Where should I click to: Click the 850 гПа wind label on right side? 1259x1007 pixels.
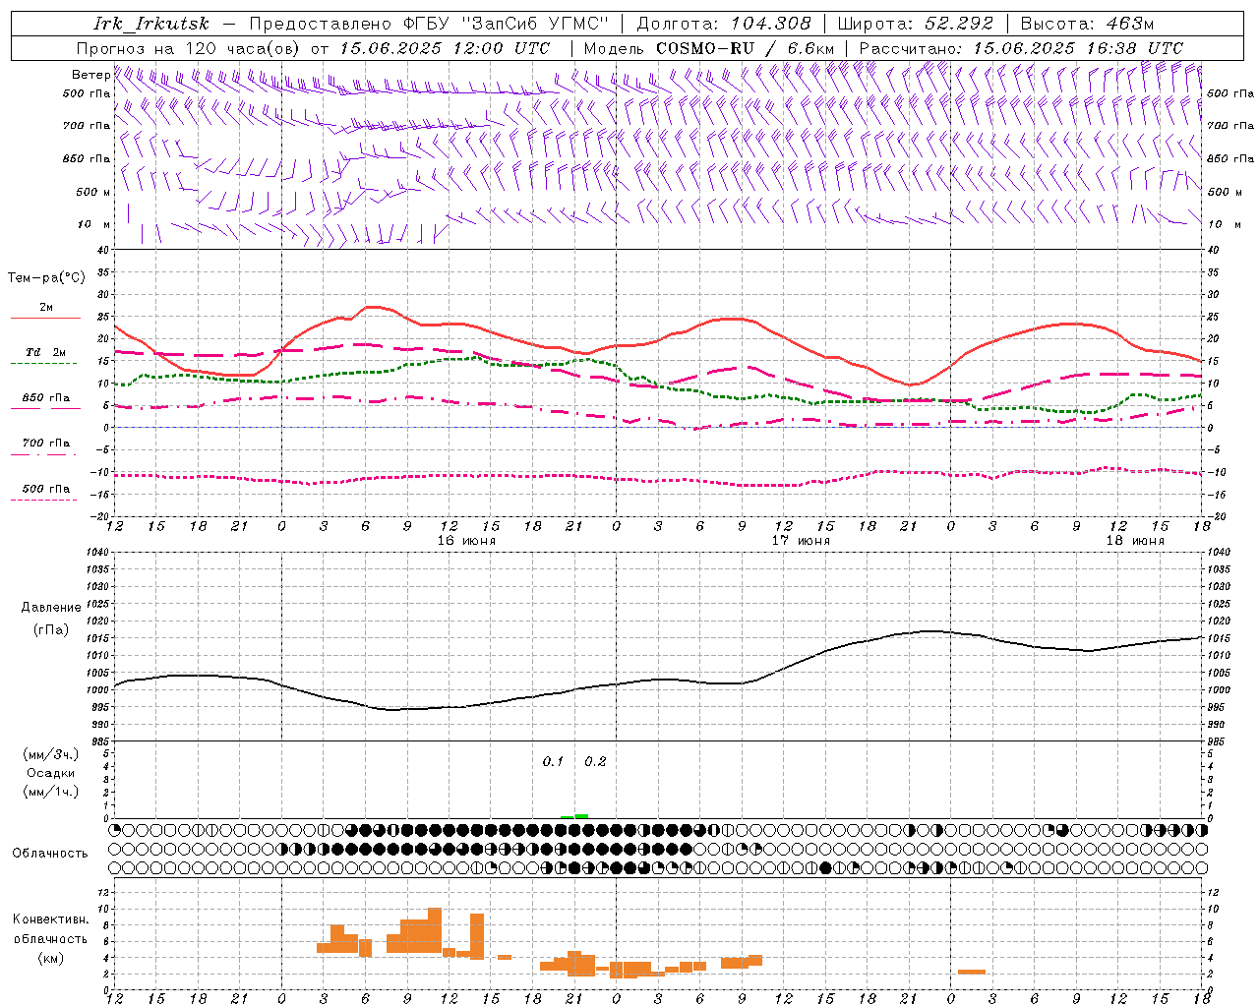(1230, 158)
